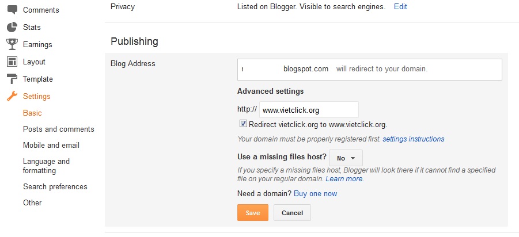Open Language and formatting settings
Viewport: 519px width, 237px height.
(x=46, y=166)
